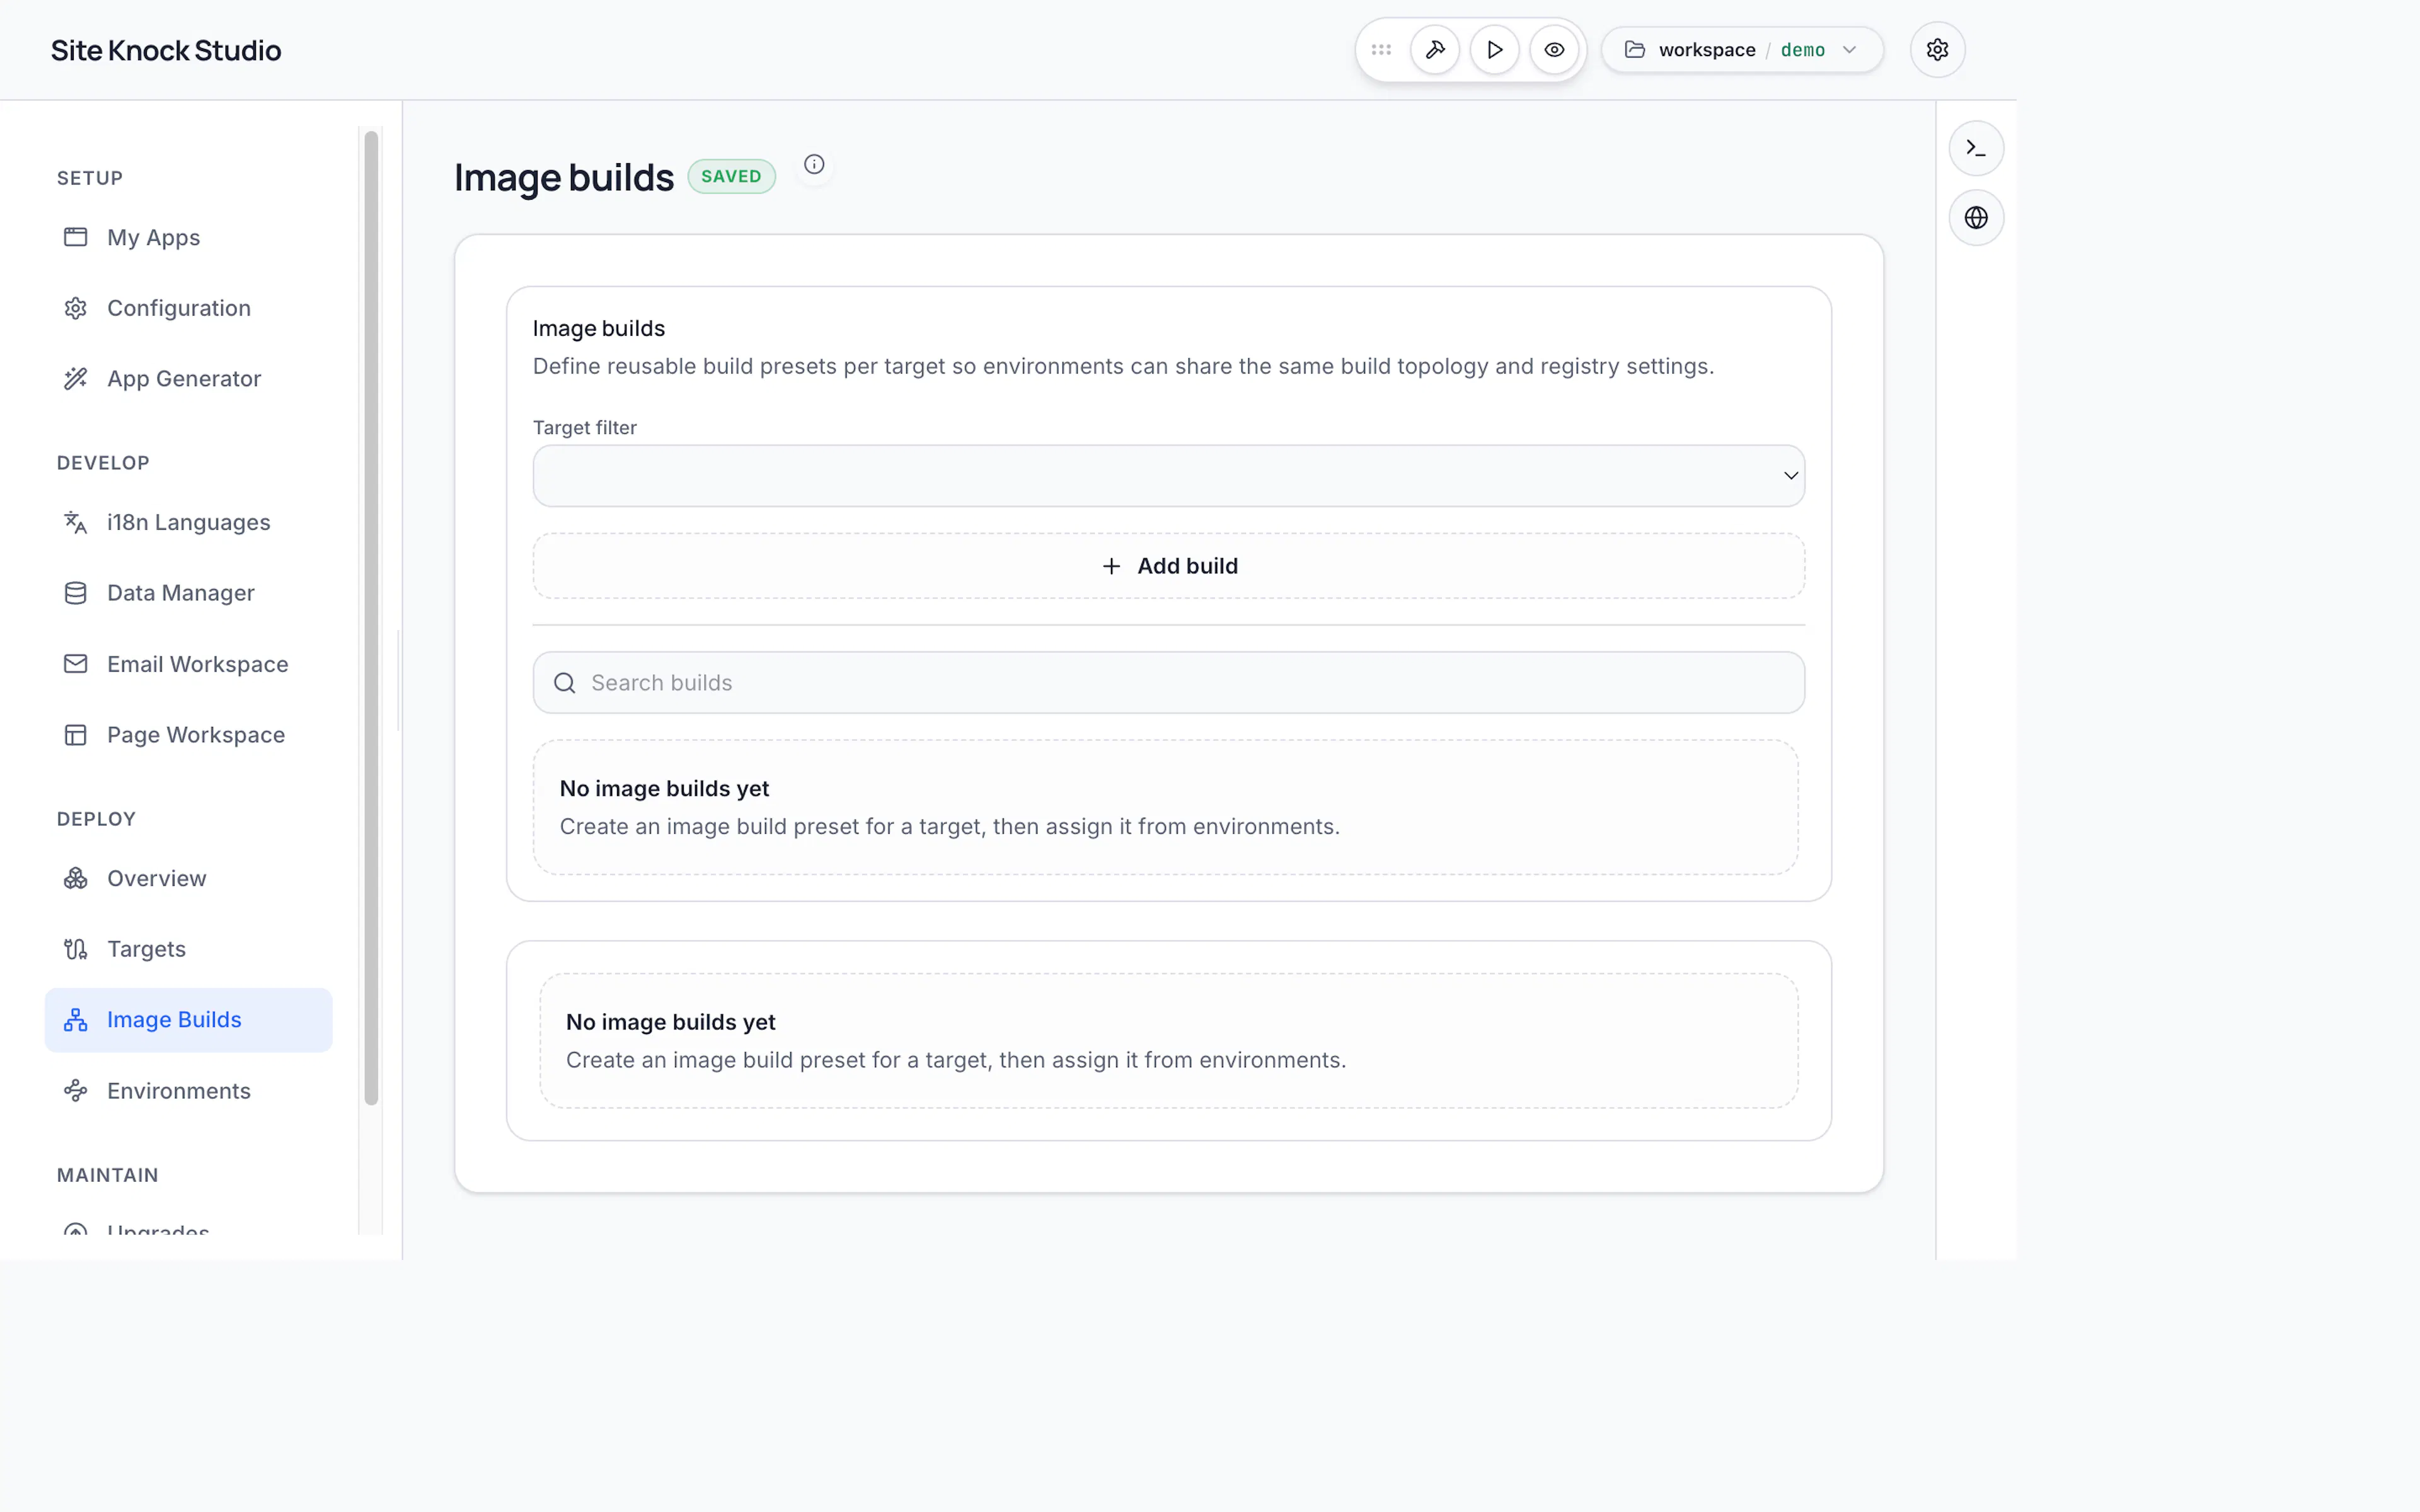This screenshot has height=1512, width=2420.
Task: Click the Page Workspace layout icon
Action: (76, 735)
